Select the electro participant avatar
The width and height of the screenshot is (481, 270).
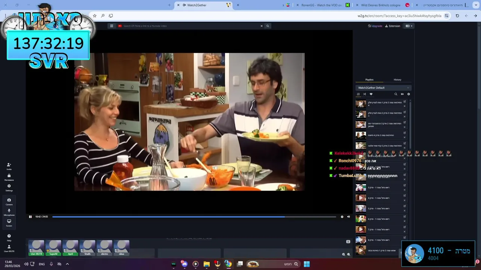click(104, 248)
